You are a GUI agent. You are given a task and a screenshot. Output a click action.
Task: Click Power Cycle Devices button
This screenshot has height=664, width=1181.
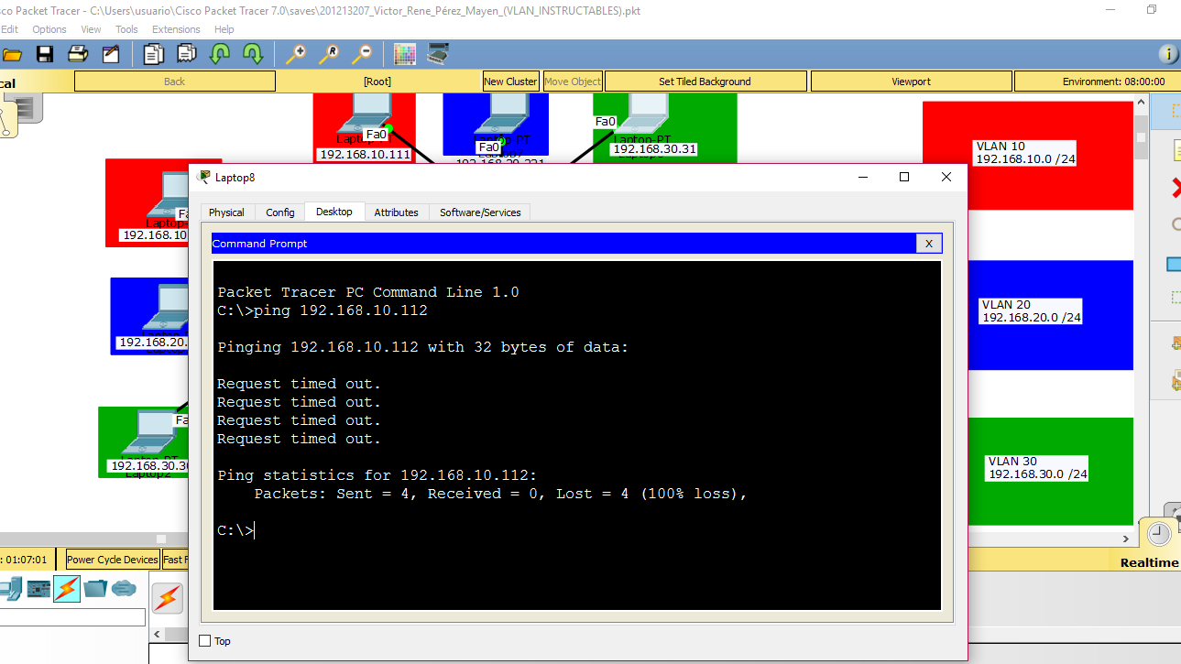[112, 560]
